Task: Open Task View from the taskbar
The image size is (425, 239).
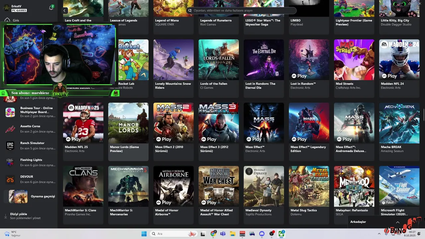Action: [x=203, y=234]
